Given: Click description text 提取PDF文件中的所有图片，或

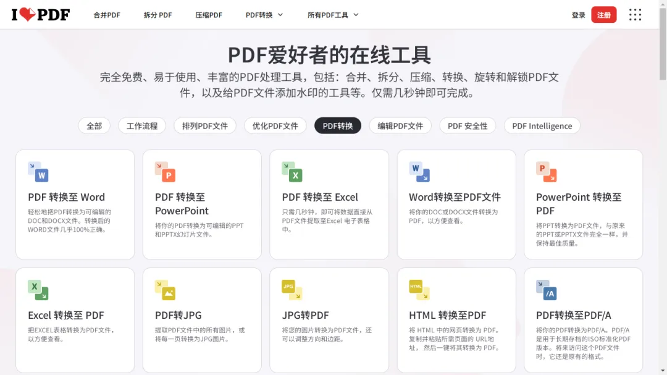Looking at the screenshot, I should 200,331.
